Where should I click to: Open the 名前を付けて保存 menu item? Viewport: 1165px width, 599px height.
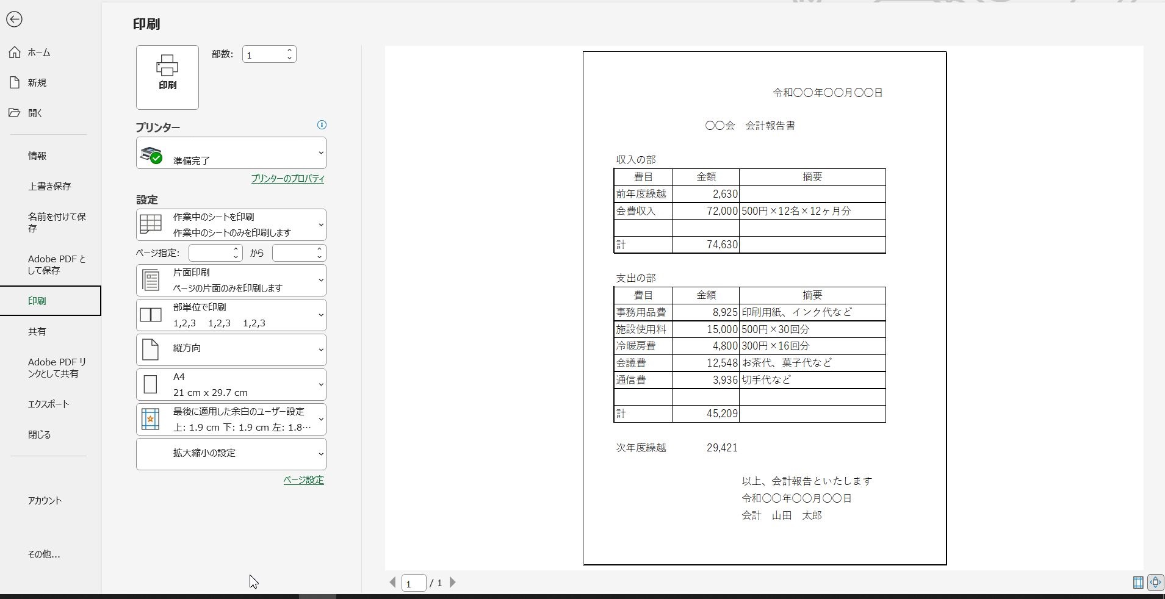(57, 222)
